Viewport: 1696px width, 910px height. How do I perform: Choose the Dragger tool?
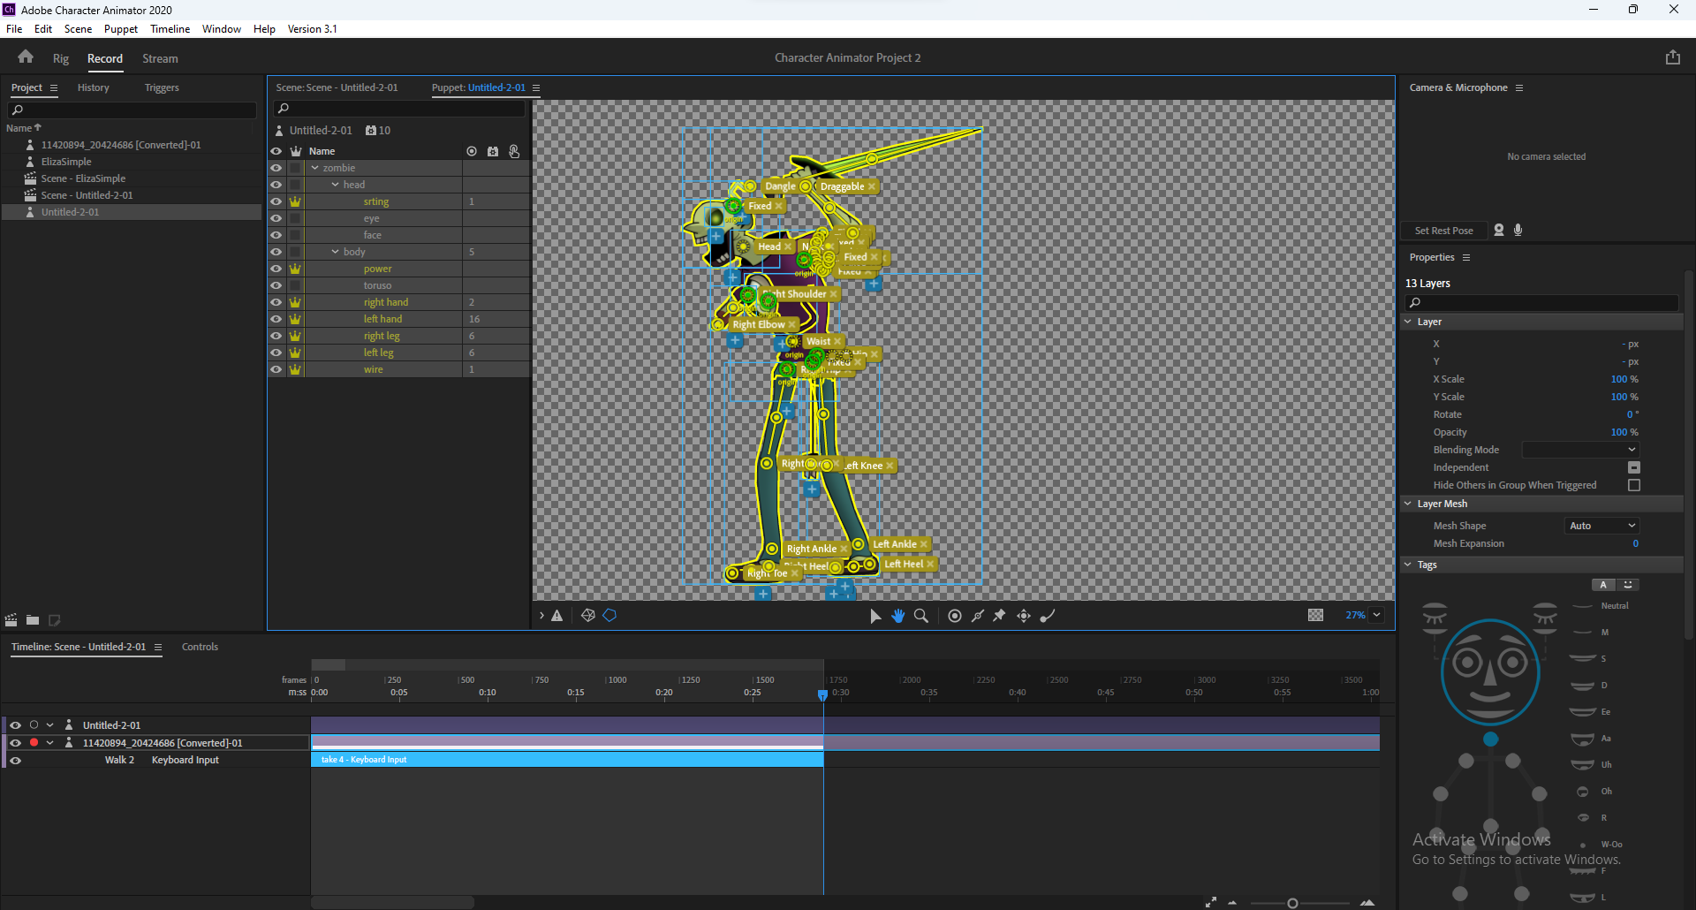coord(1024,616)
